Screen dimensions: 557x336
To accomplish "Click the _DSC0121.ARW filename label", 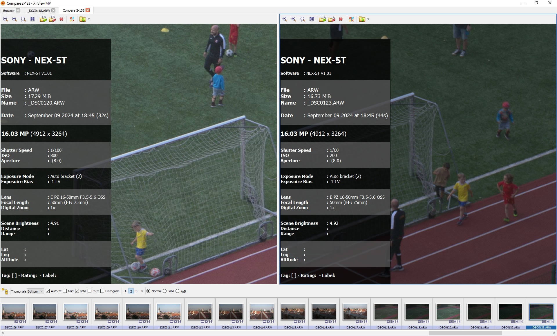I will (x=479, y=327).
